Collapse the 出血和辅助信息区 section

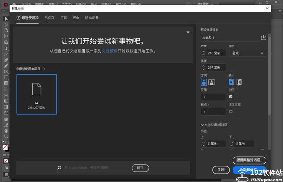pos(202,125)
